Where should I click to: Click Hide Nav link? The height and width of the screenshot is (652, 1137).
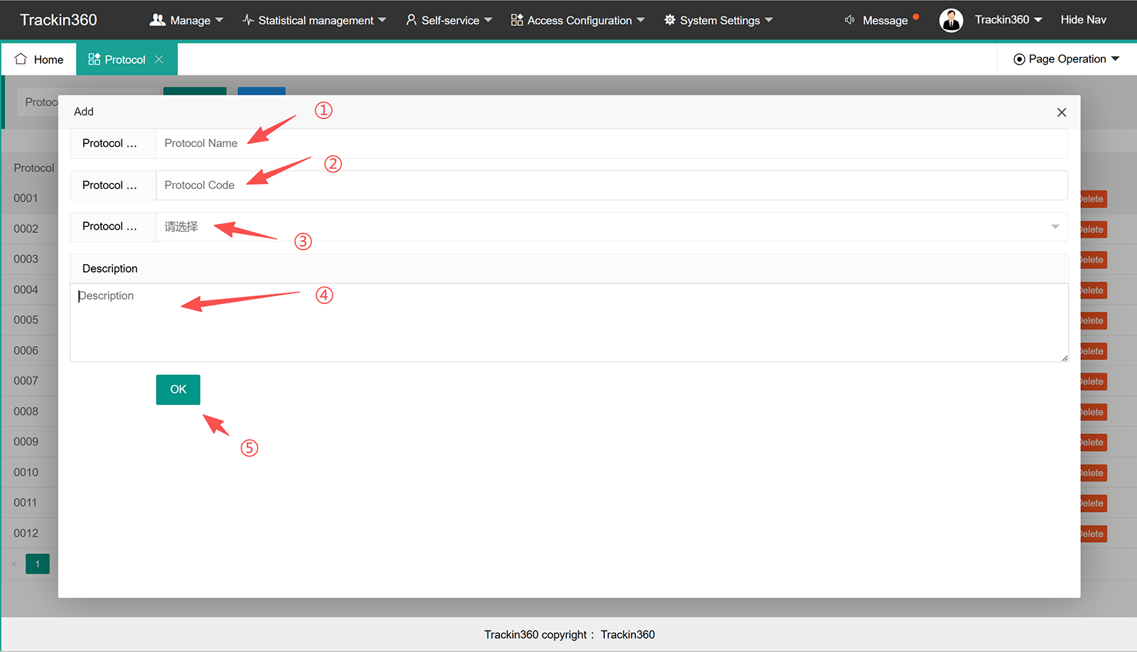1083,20
